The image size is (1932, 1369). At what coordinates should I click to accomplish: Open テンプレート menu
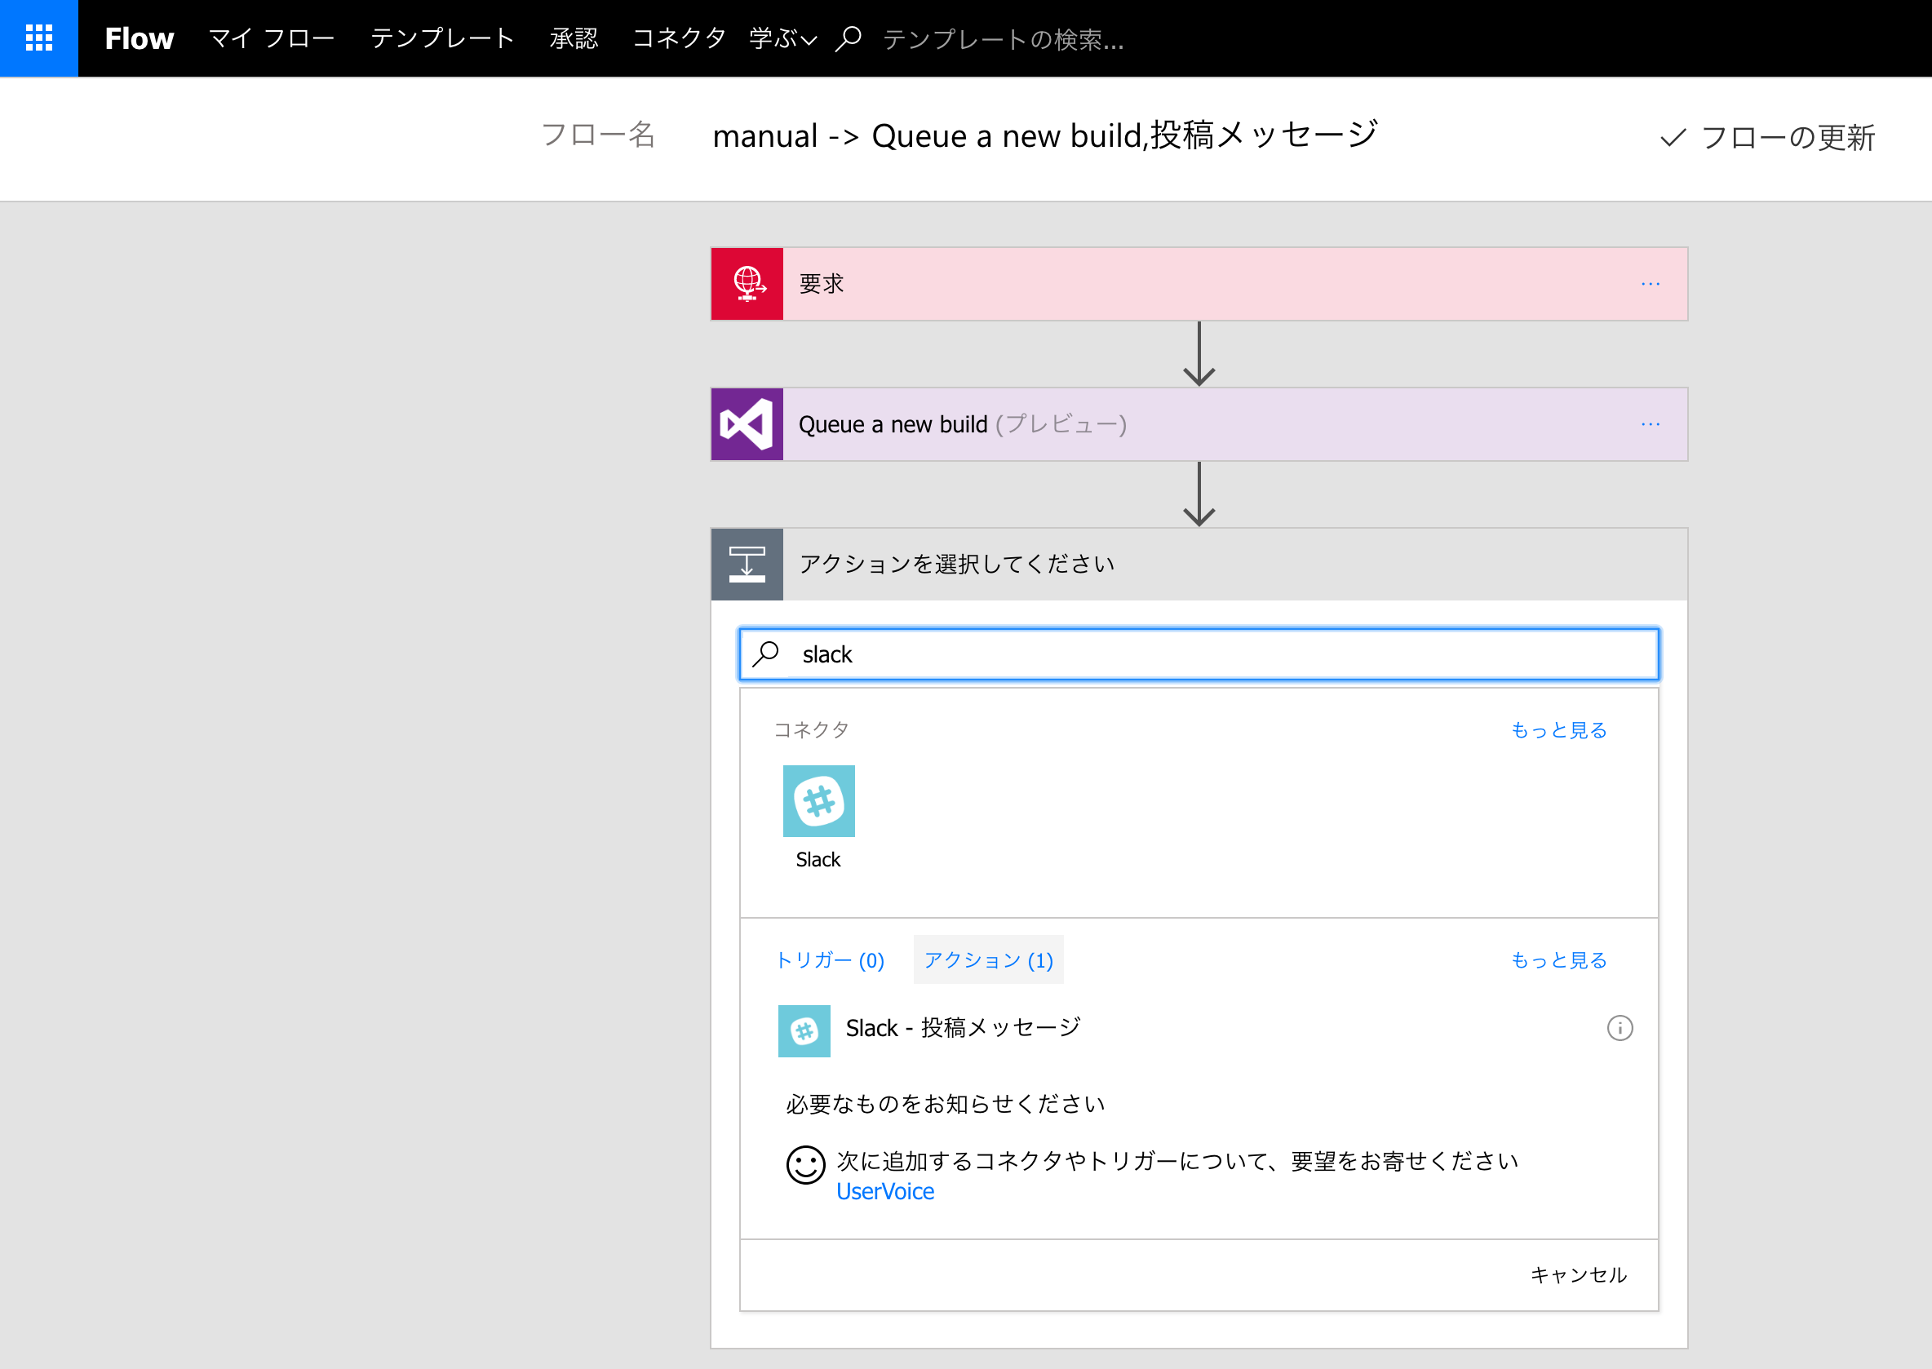point(442,39)
